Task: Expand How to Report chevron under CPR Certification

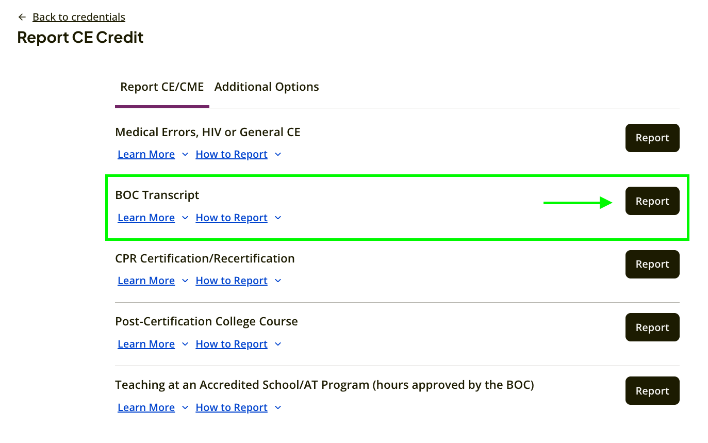Action: point(278,281)
